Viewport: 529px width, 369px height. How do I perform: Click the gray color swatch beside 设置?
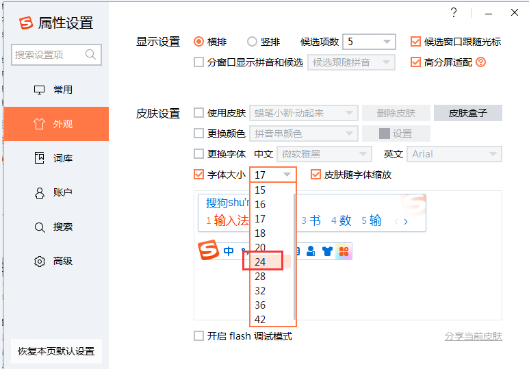point(385,133)
